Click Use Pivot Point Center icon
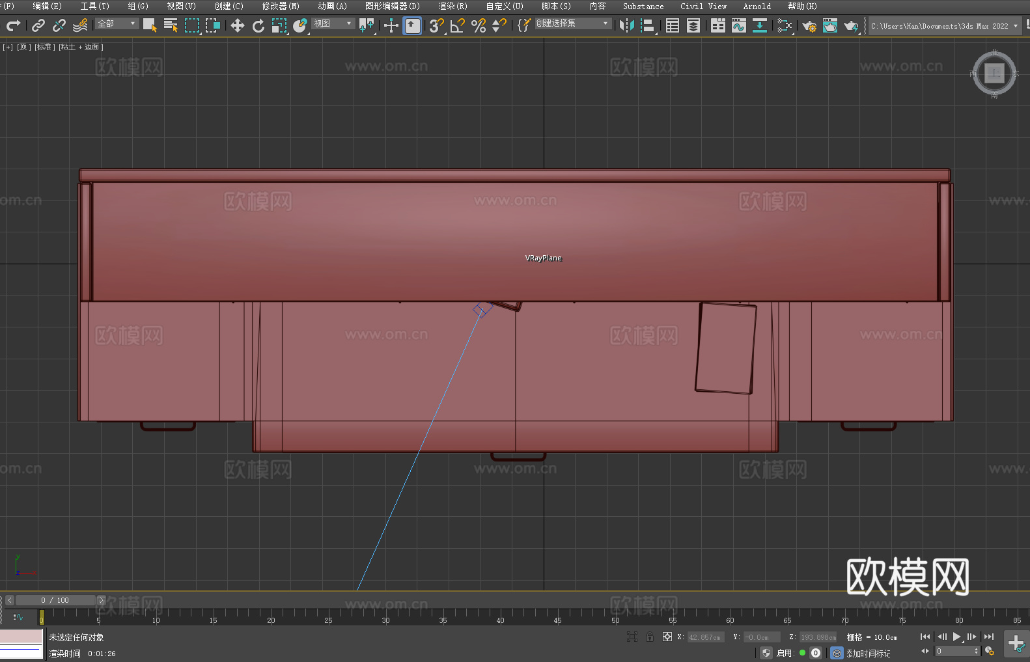This screenshot has height=662, width=1030. [x=367, y=25]
